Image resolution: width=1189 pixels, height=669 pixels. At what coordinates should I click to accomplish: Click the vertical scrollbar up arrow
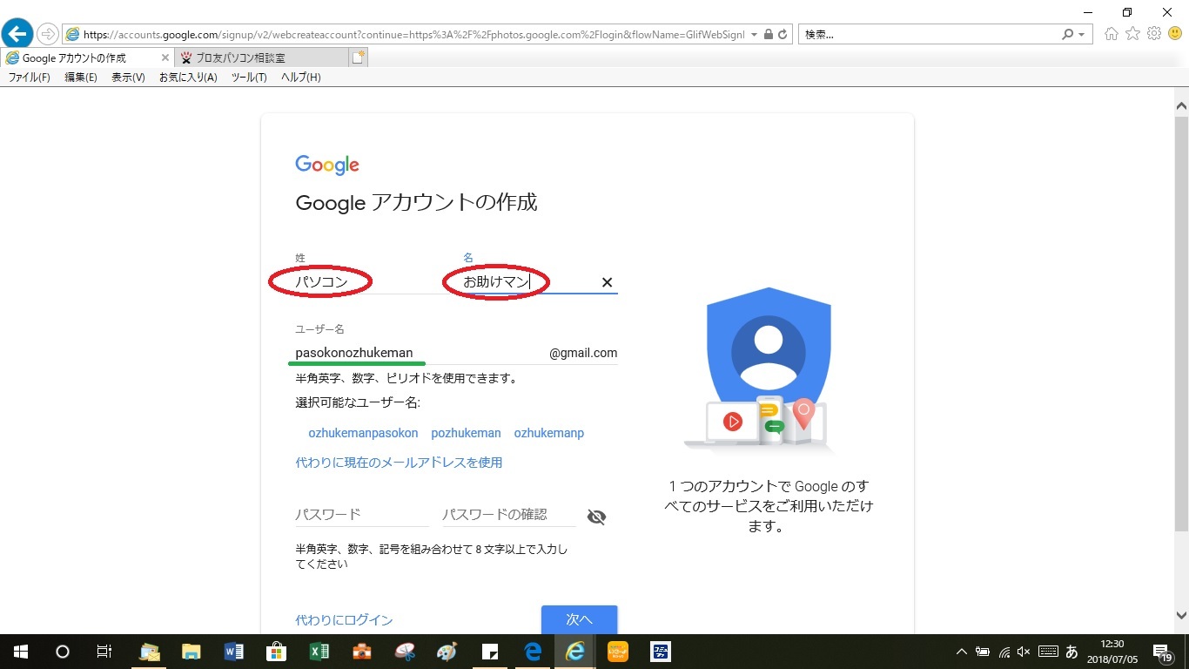click(1181, 105)
